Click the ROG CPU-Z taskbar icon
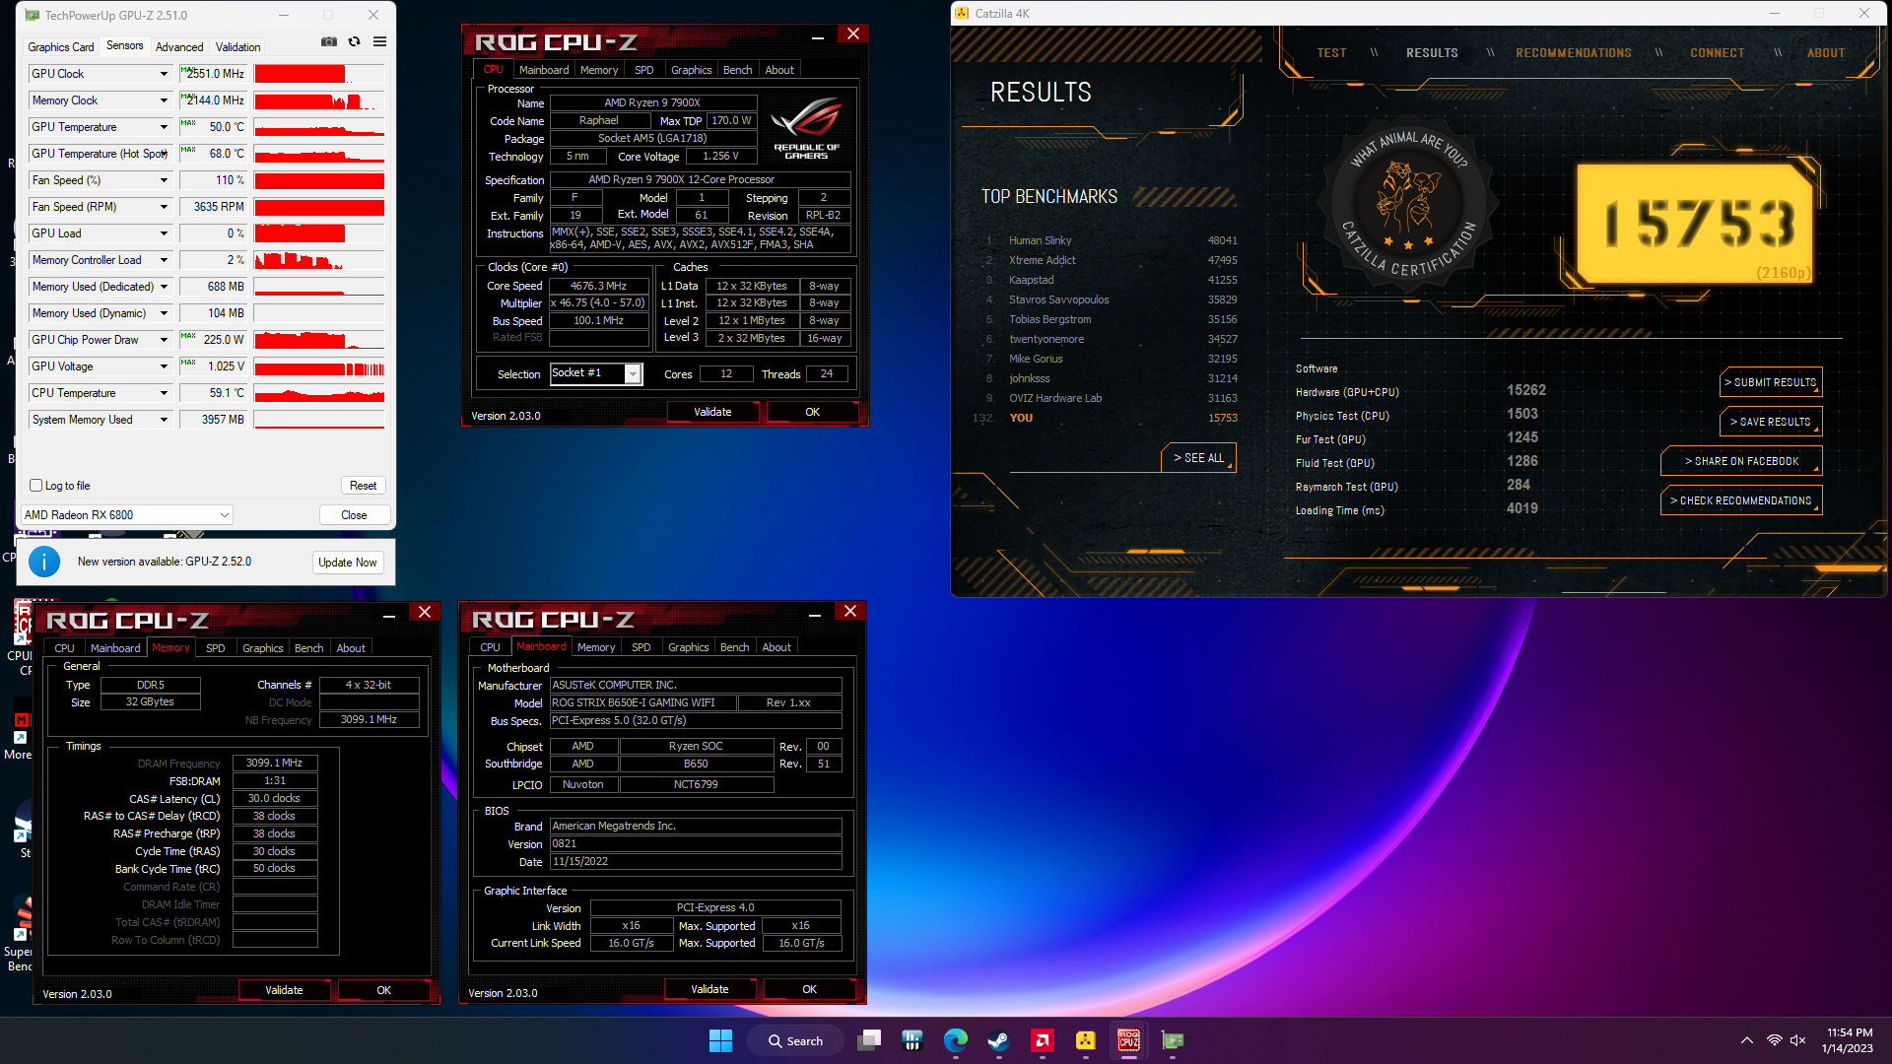 coord(1128,1040)
